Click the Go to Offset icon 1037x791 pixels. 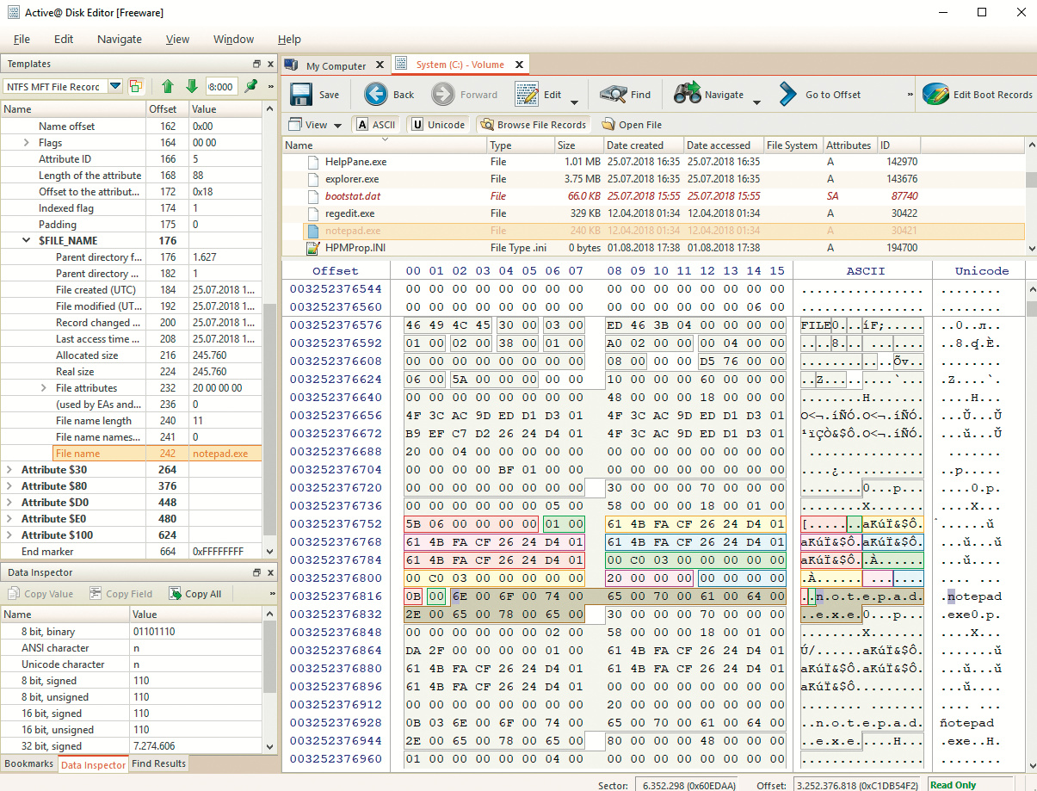(787, 95)
